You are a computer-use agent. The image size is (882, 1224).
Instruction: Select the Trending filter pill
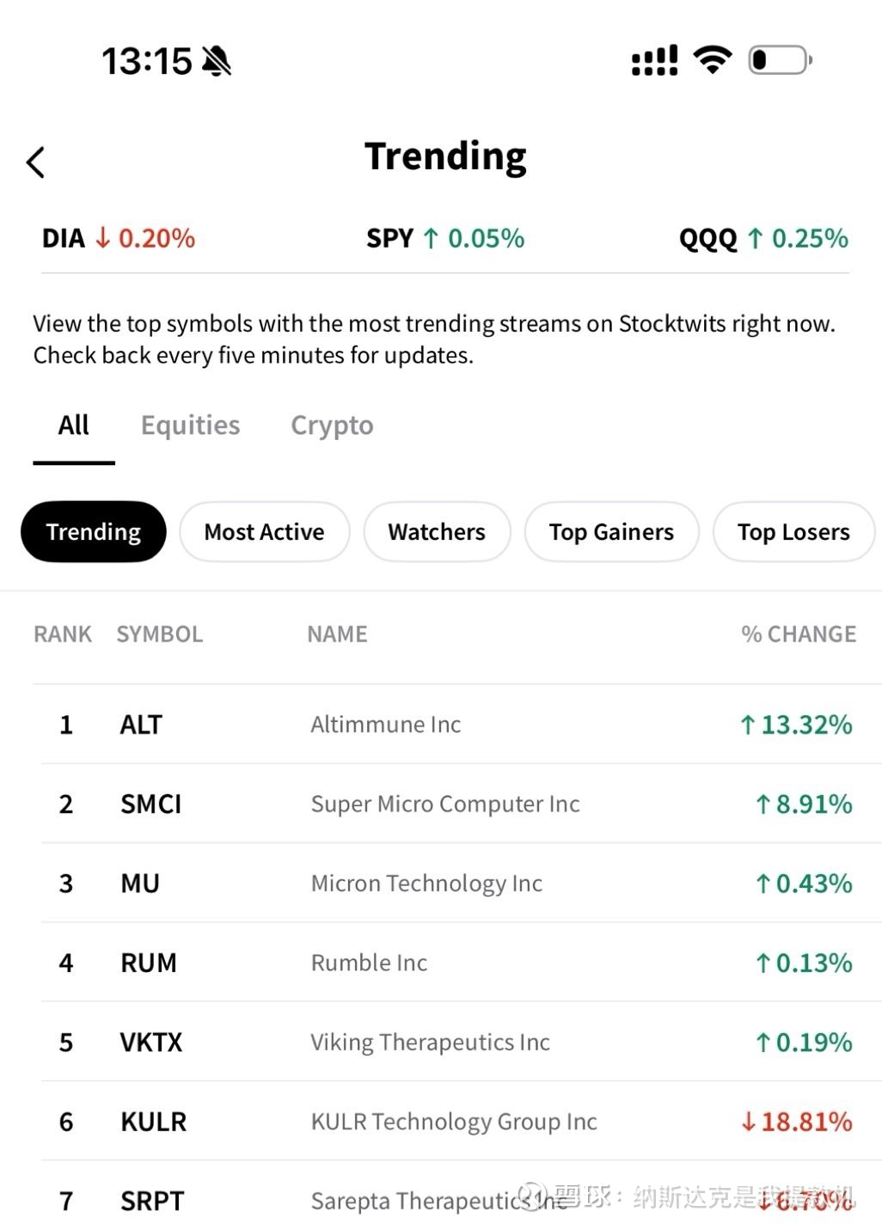click(x=93, y=532)
